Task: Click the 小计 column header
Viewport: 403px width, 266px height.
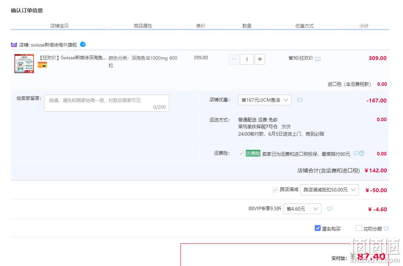Action: [x=364, y=26]
